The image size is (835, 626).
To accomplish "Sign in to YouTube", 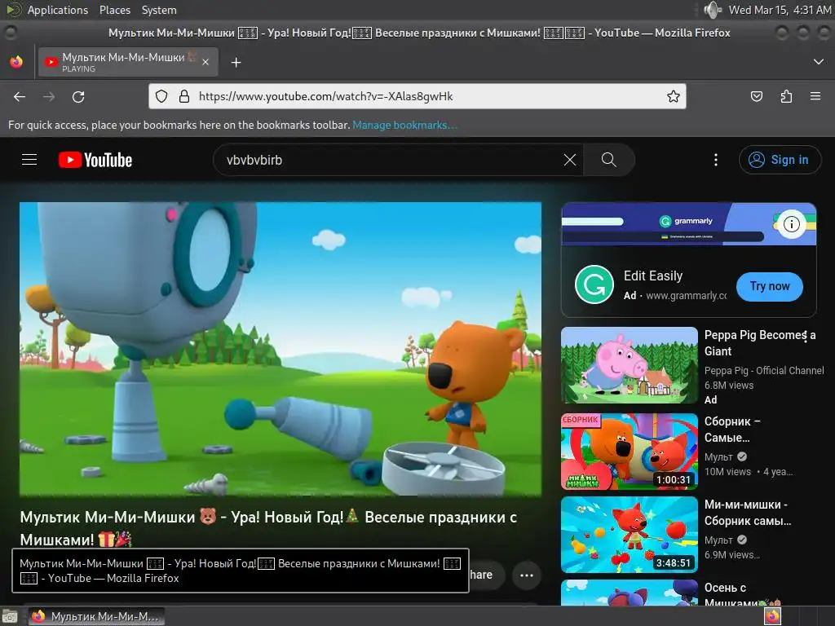I will [780, 160].
